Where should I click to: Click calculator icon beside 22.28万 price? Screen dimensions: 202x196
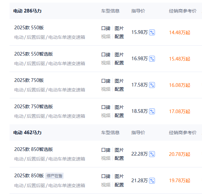click(x=152, y=154)
